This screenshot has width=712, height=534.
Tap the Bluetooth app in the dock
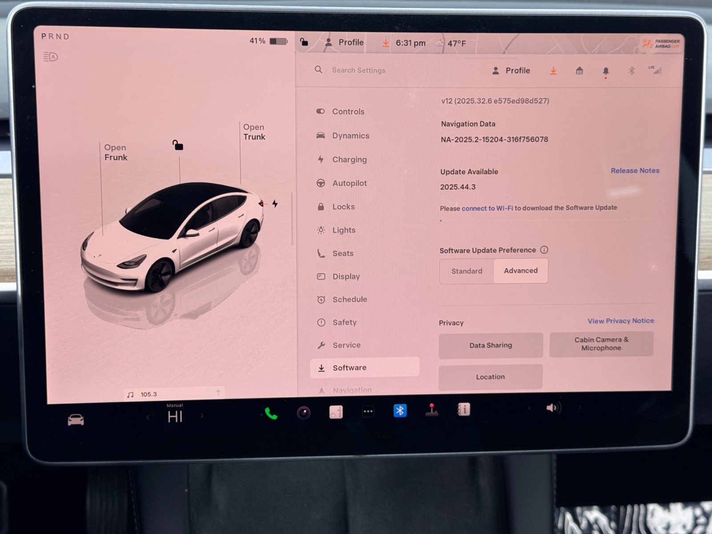click(x=400, y=410)
